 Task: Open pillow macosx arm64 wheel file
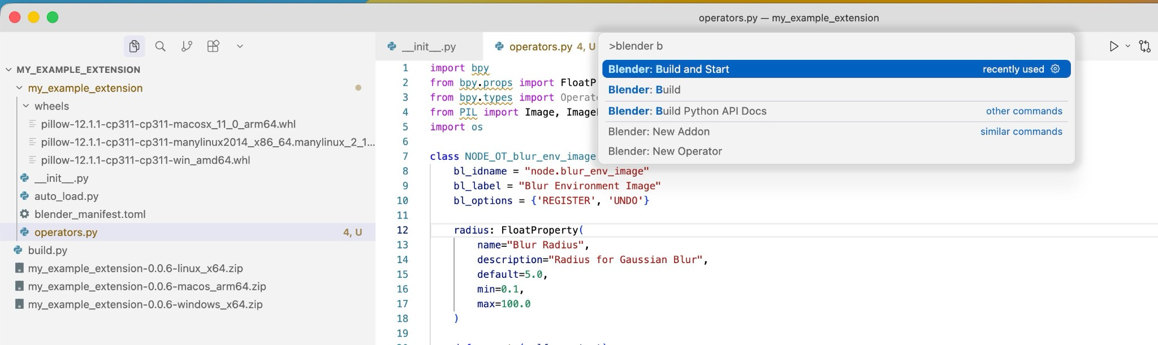168,124
